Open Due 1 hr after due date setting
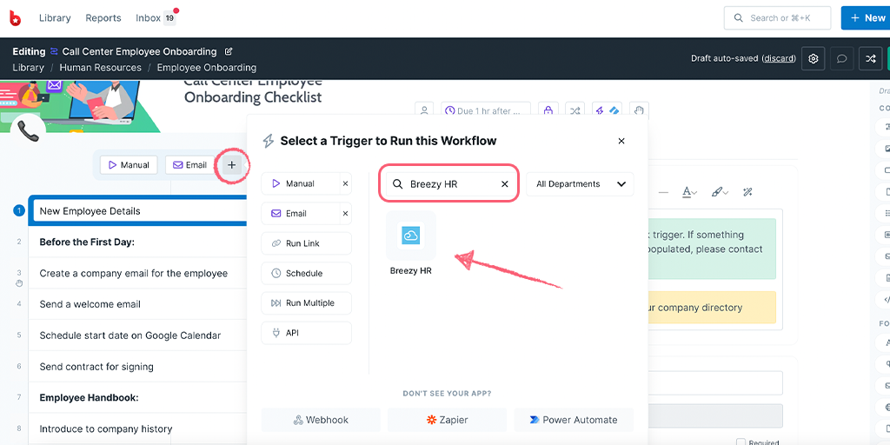The width and height of the screenshot is (890, 445). click(x=486, y=110)
